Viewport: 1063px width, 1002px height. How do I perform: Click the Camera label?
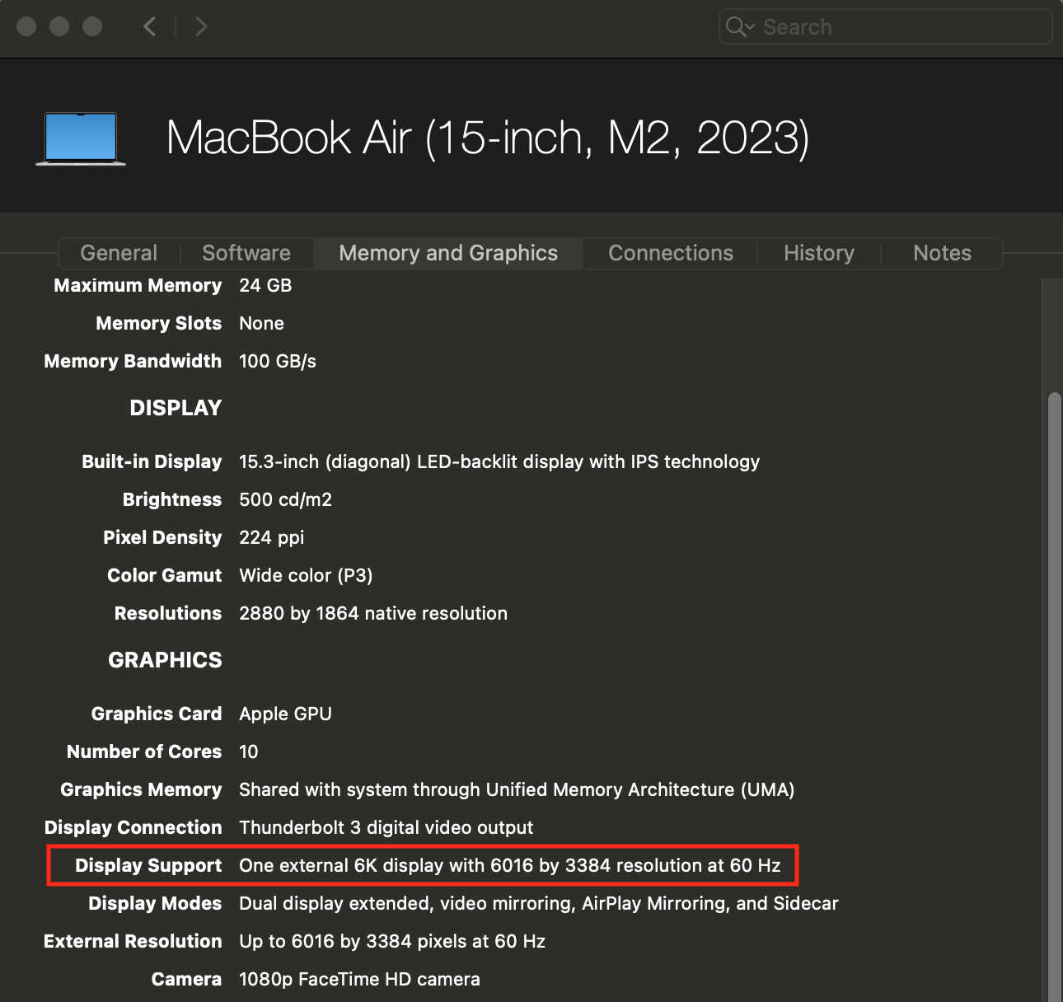186,979
